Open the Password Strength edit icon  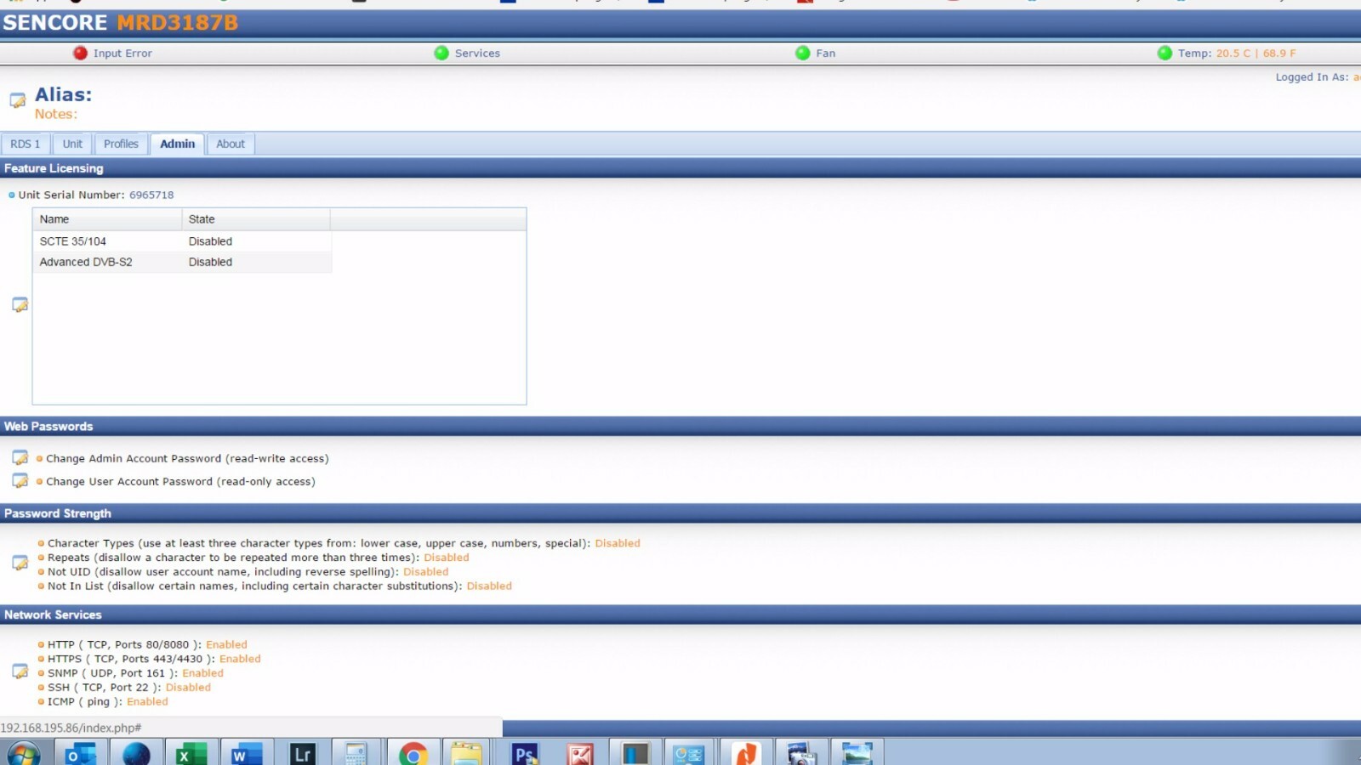click(x=20, y=563)
